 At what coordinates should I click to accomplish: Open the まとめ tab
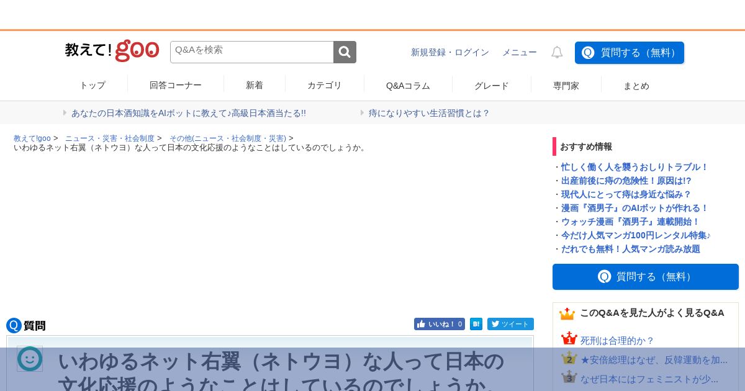(636, 86)
